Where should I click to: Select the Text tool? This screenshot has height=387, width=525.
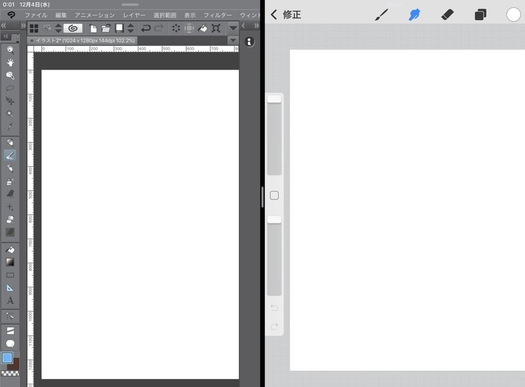10,300
